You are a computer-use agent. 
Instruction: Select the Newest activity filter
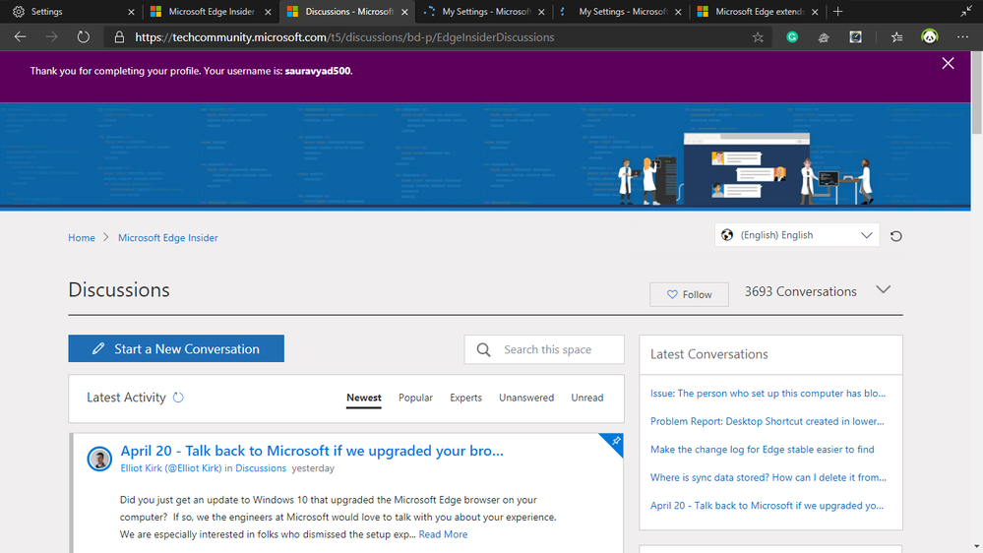364,398
